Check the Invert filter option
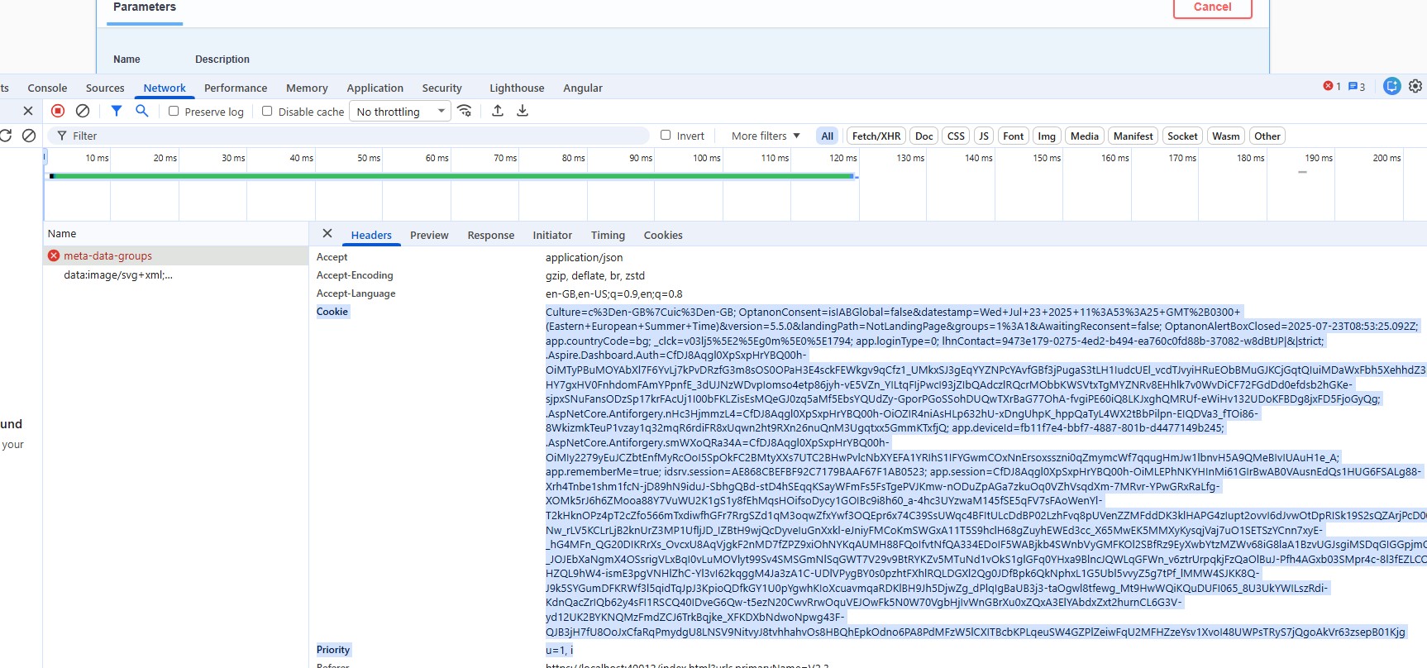The width and height of the screenshot is (1427, 668). pos(666,135)
